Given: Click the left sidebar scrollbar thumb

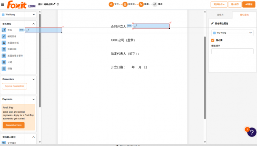Looking at the screenshot, I should [40, 61].
